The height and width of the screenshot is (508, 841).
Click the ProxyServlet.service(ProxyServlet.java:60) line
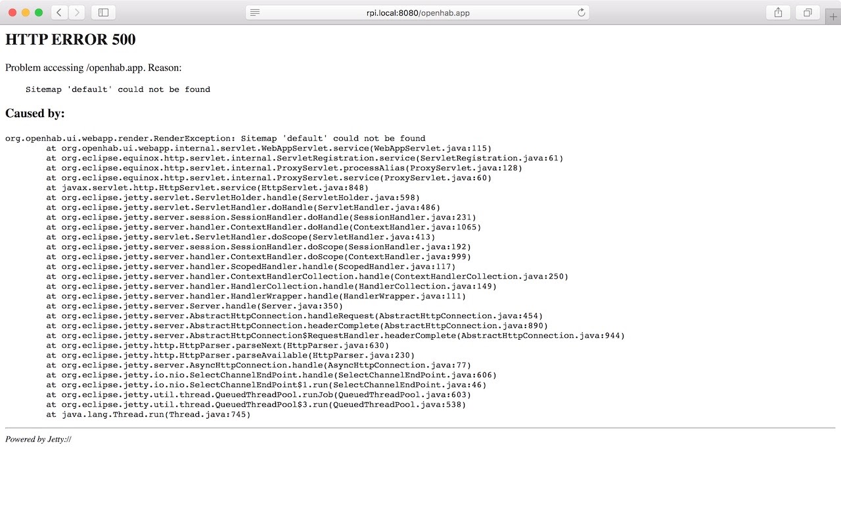click(269, 178)
